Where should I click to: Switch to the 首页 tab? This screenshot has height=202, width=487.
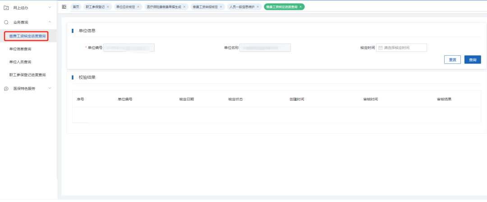[76, 7]
